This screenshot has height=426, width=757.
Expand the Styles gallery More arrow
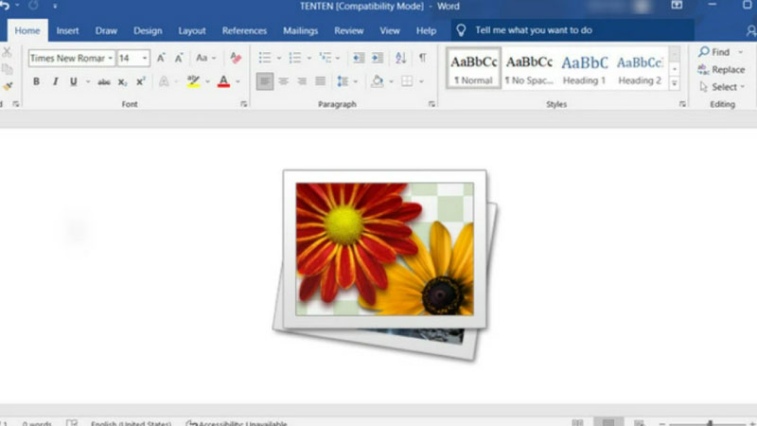pyautogui.click(x=675, y=83)
